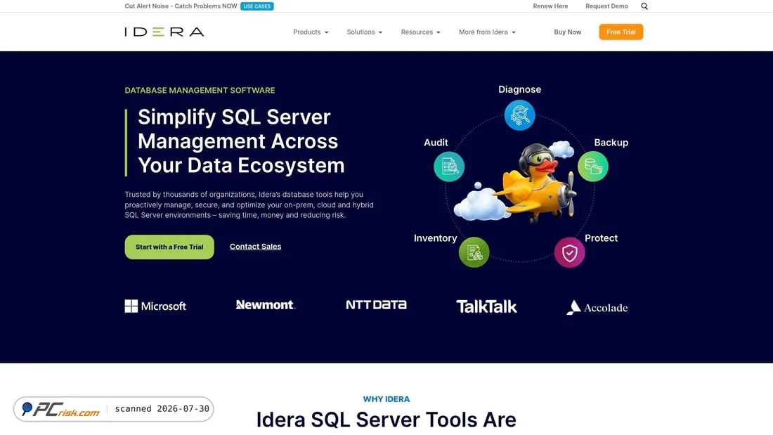Click the Protect label text
The image size is (773, 435).
pos(601,238)
